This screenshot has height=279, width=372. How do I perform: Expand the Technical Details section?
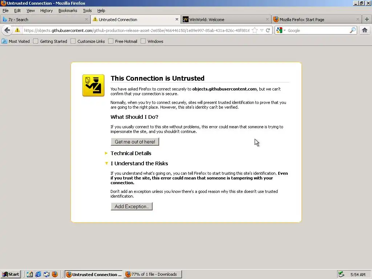pos(131,153)
